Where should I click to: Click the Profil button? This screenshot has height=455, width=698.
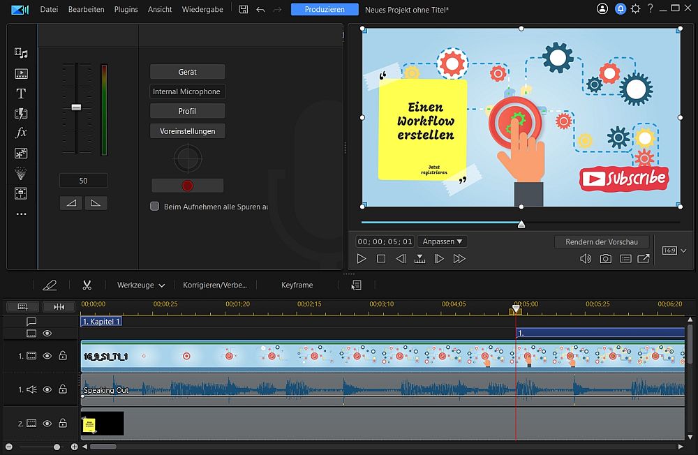click(187, 111)
